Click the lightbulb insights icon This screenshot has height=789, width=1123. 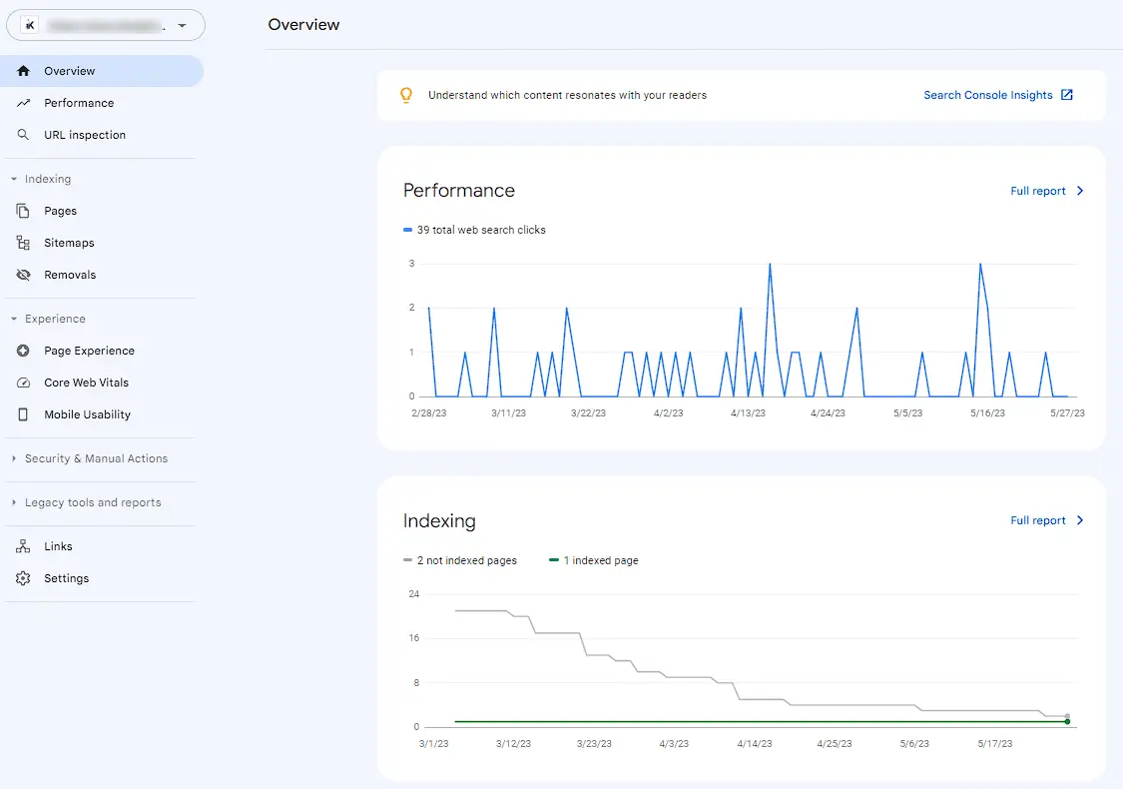tap(406, 95)
